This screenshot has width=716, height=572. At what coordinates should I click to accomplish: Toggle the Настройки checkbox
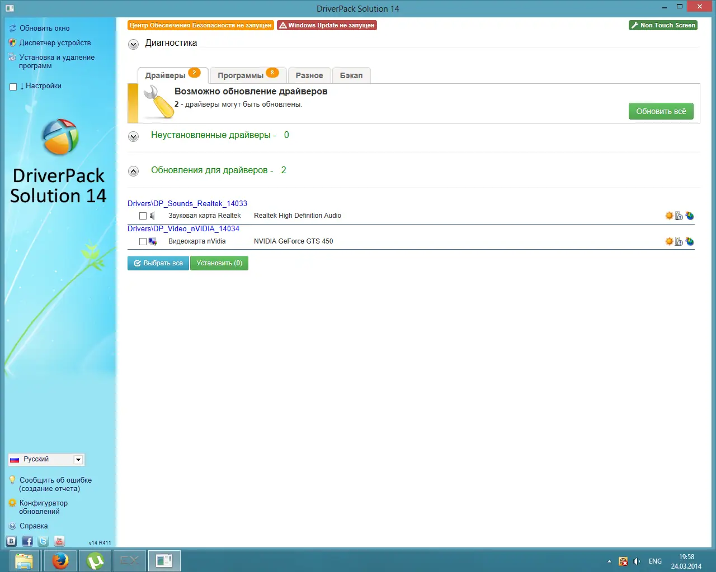click(x=13, y=86)
